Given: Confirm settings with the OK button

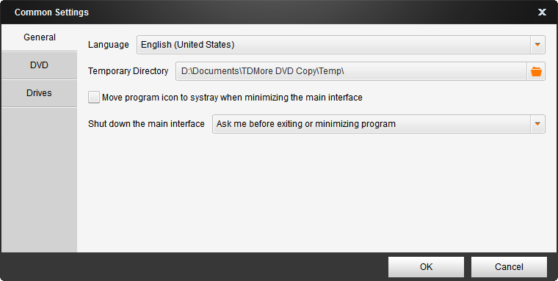Looking at the screenshot, I should (x=426, y=267).
